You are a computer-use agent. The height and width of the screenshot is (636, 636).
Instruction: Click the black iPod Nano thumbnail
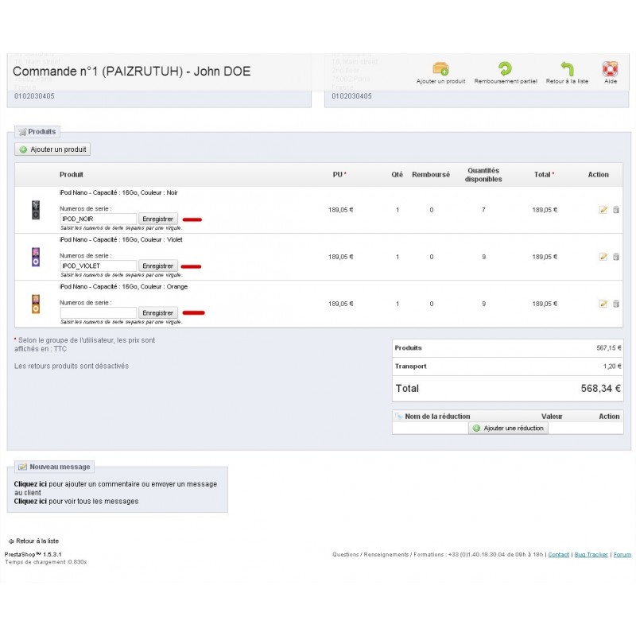click(x=35, y=210)
